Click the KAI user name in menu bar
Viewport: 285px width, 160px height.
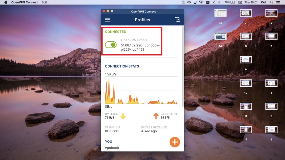pos(264,2)
